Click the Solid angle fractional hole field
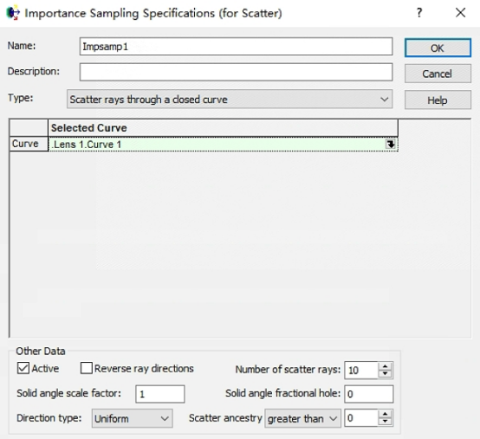 (369, 394)
